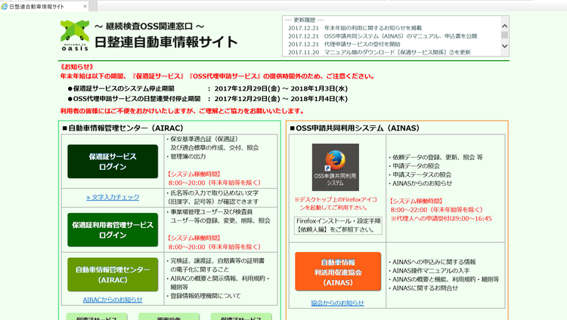Screen dimensions: 567x320
Task: Open 保適証サービス ログイン button
Action: (113, 162)
